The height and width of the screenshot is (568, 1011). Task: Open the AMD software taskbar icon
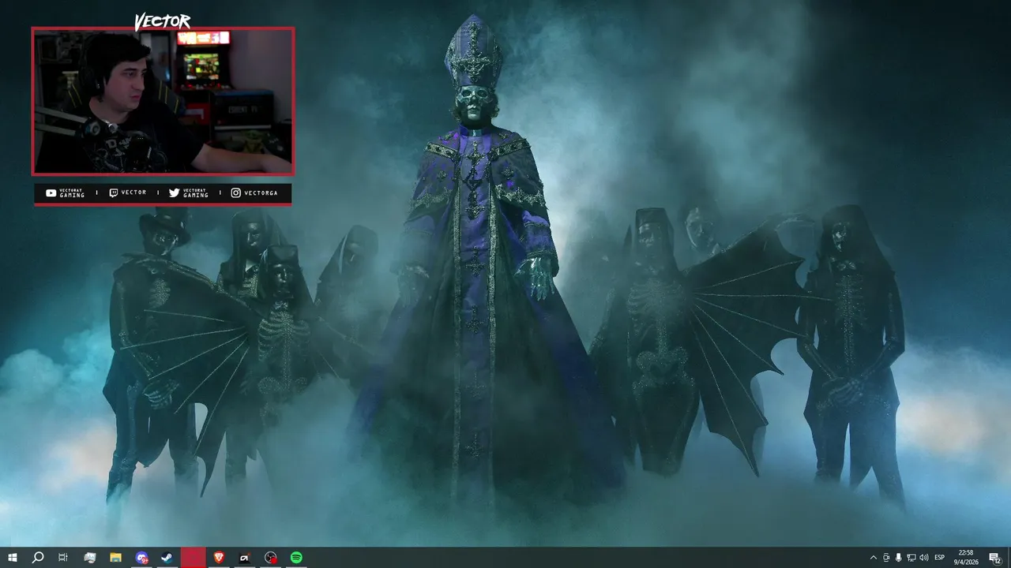245,558
